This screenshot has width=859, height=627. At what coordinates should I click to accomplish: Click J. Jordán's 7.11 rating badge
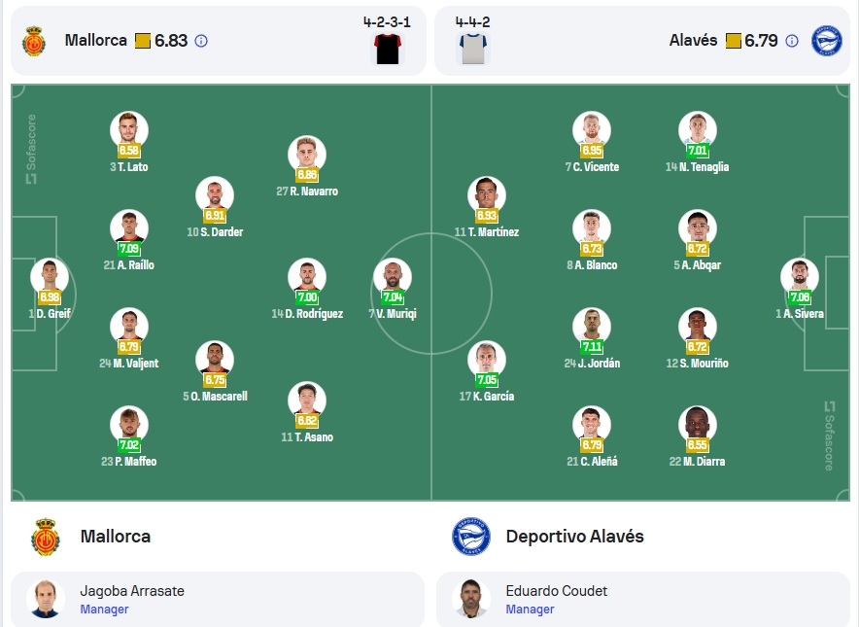[x=592, y=346]
